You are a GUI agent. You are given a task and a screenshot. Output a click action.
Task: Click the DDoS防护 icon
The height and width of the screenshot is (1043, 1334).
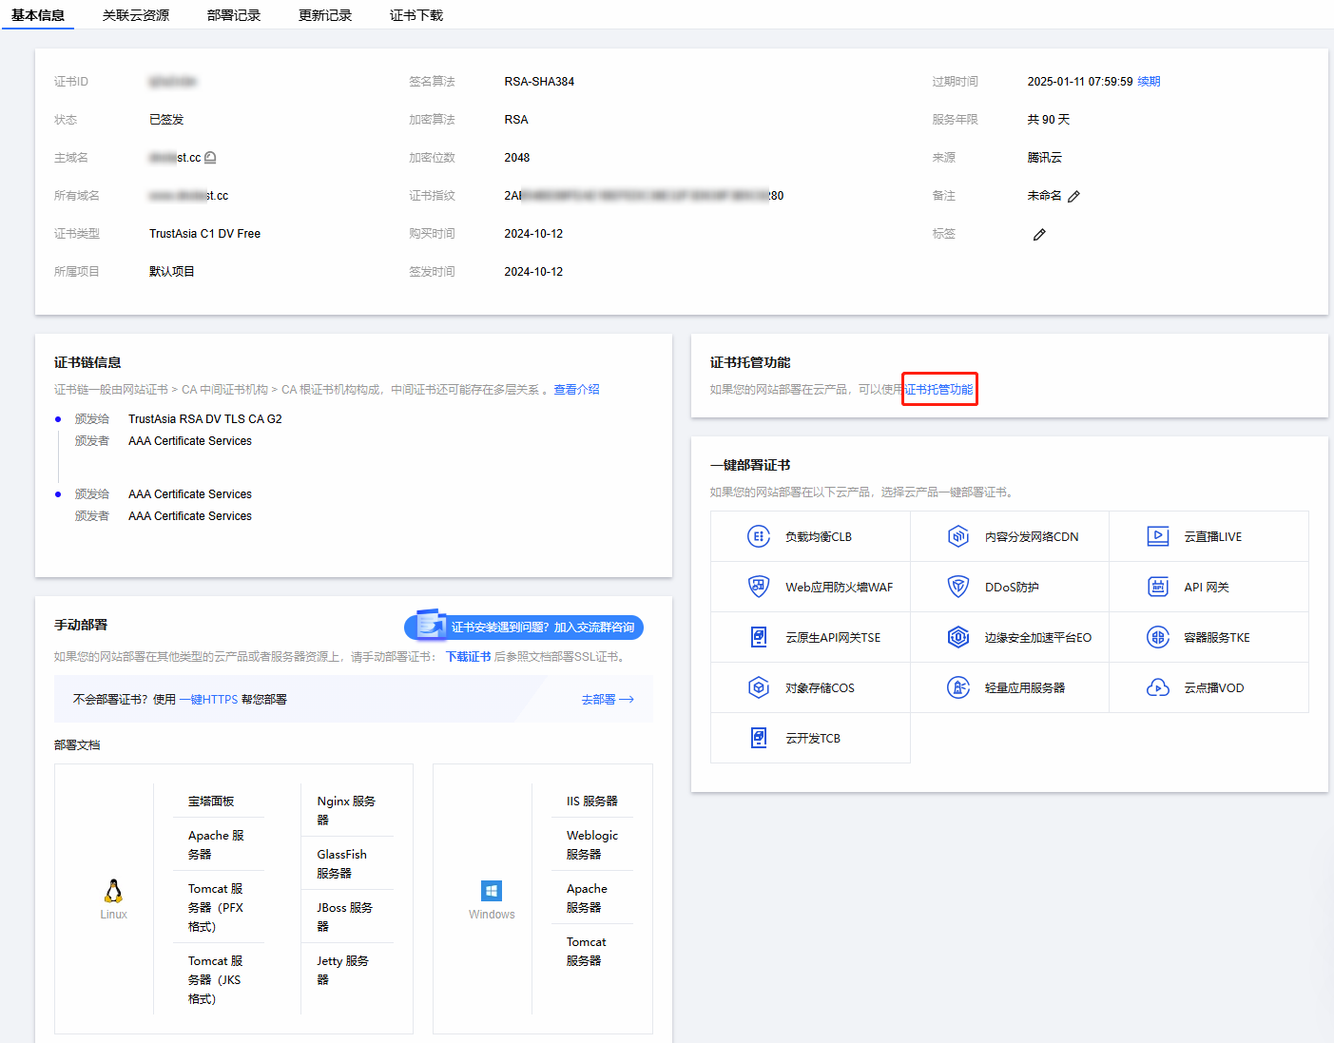click(x=958, y=587)
